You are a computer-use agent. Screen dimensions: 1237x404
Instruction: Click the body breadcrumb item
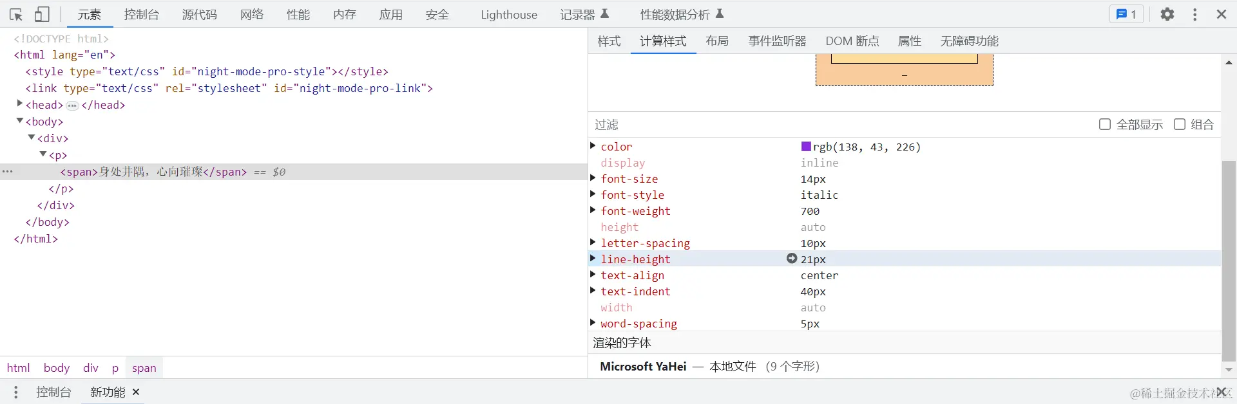pos(56,368)
